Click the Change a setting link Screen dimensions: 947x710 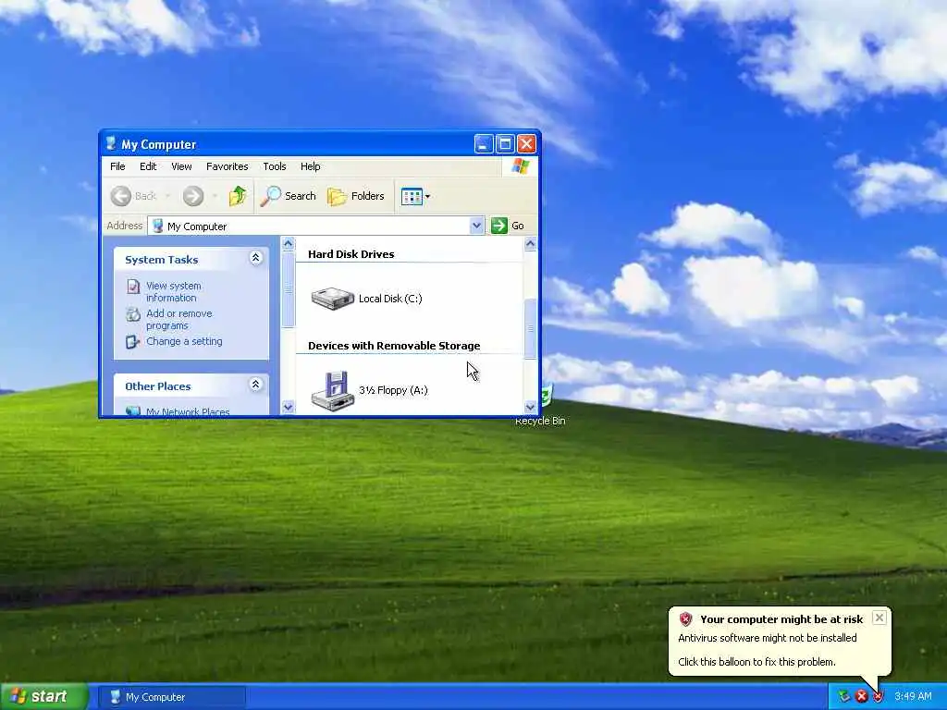click(184, 341)
